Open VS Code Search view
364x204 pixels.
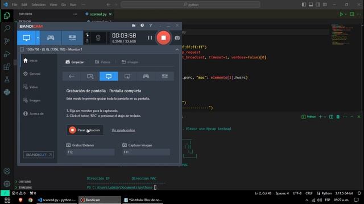(7, 28)
